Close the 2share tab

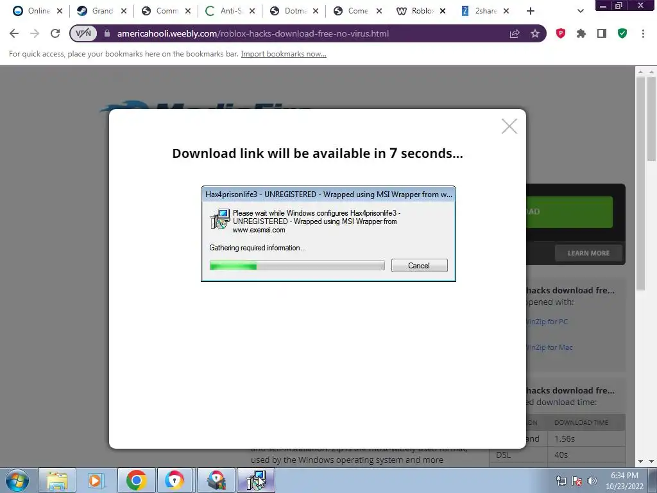point(506,12)
